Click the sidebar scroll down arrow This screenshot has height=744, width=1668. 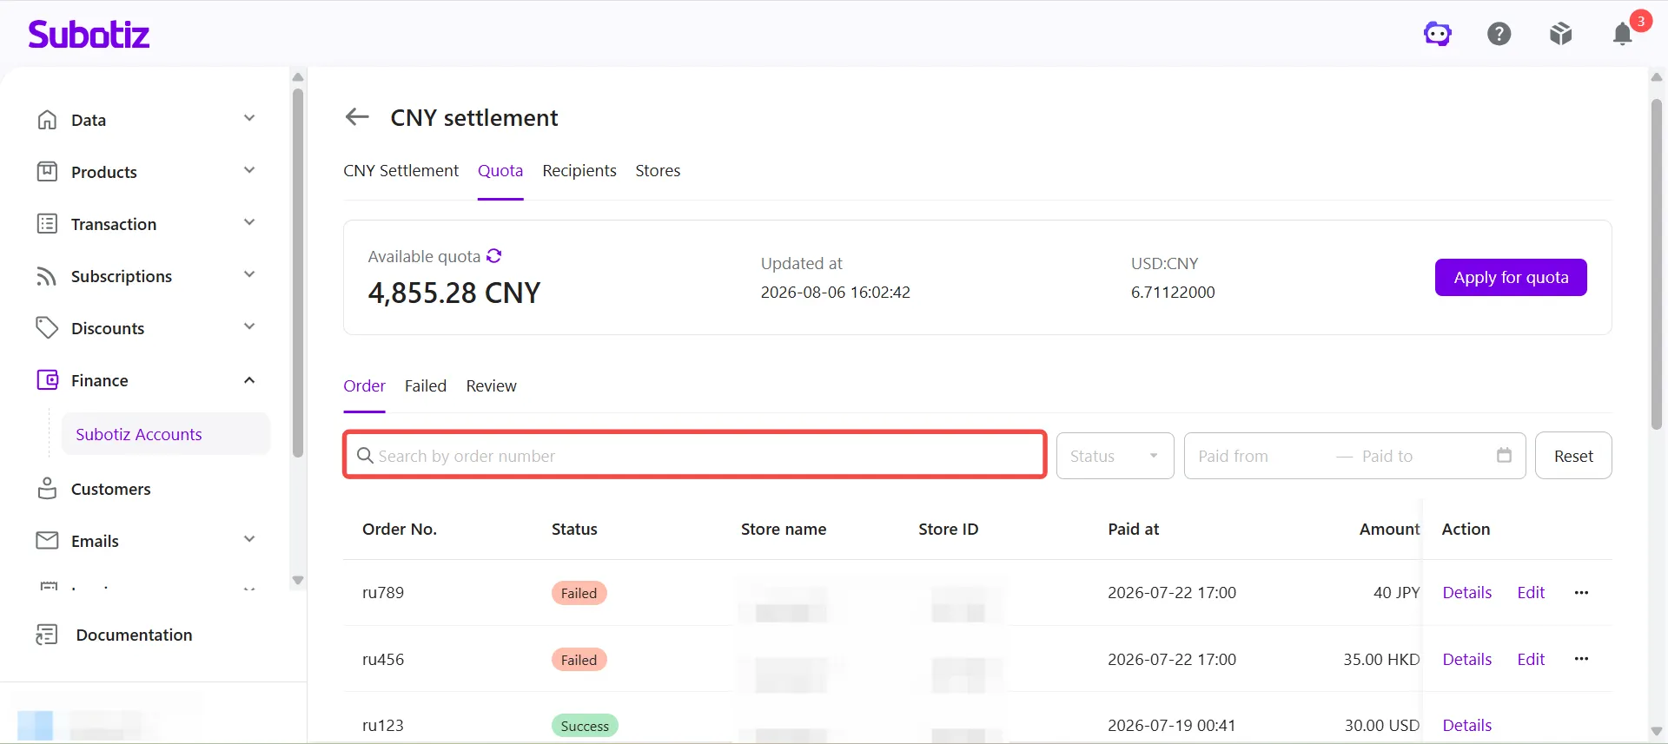tap(298, 580)
